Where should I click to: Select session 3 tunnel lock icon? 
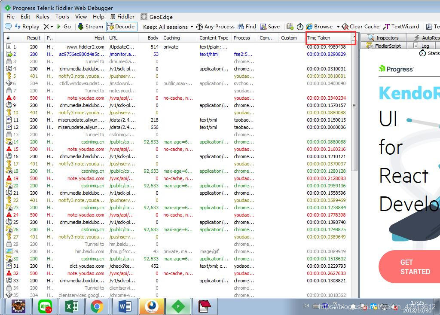[x=9, y=61]
